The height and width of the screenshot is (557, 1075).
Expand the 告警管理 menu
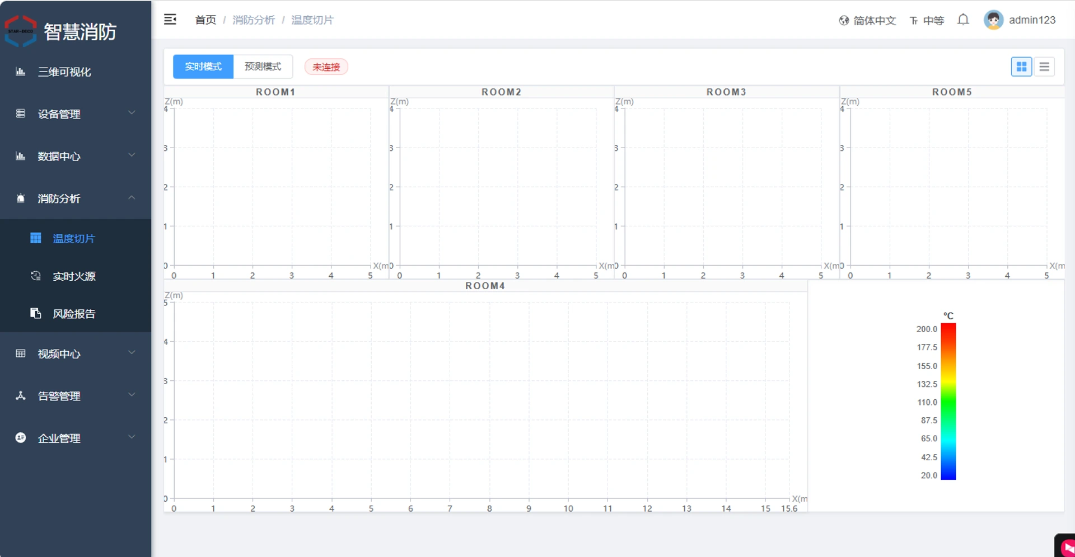tap(76, 396)
